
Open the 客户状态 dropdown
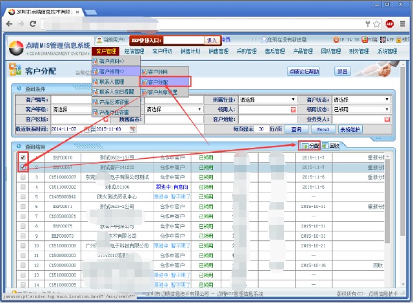click(387, 100)
